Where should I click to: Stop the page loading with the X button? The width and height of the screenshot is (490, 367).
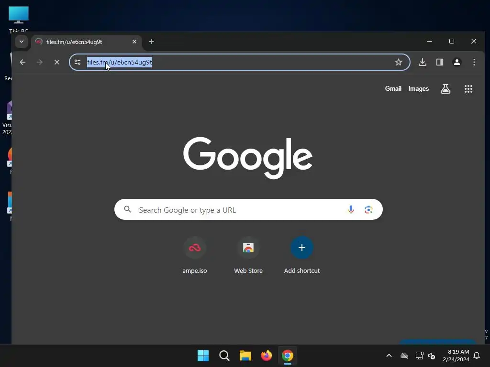57,62
